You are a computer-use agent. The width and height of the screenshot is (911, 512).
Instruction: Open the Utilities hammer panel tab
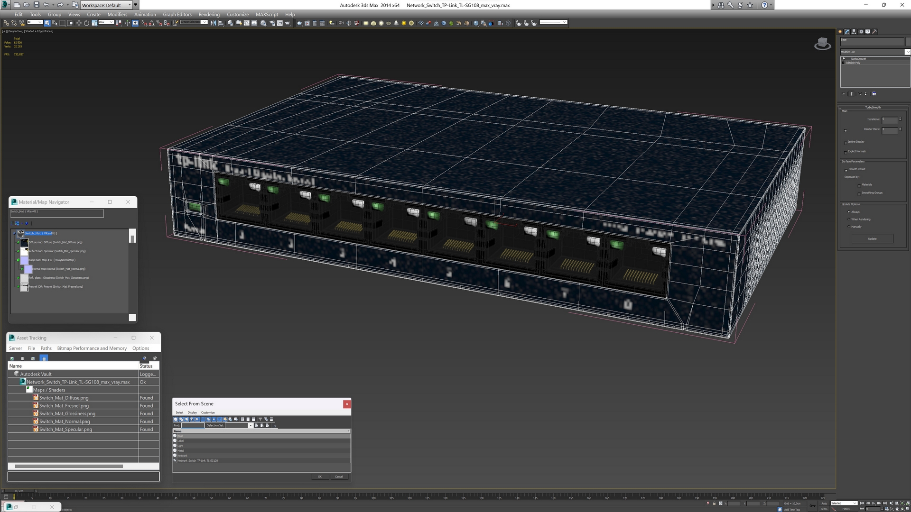coord(874,32)
